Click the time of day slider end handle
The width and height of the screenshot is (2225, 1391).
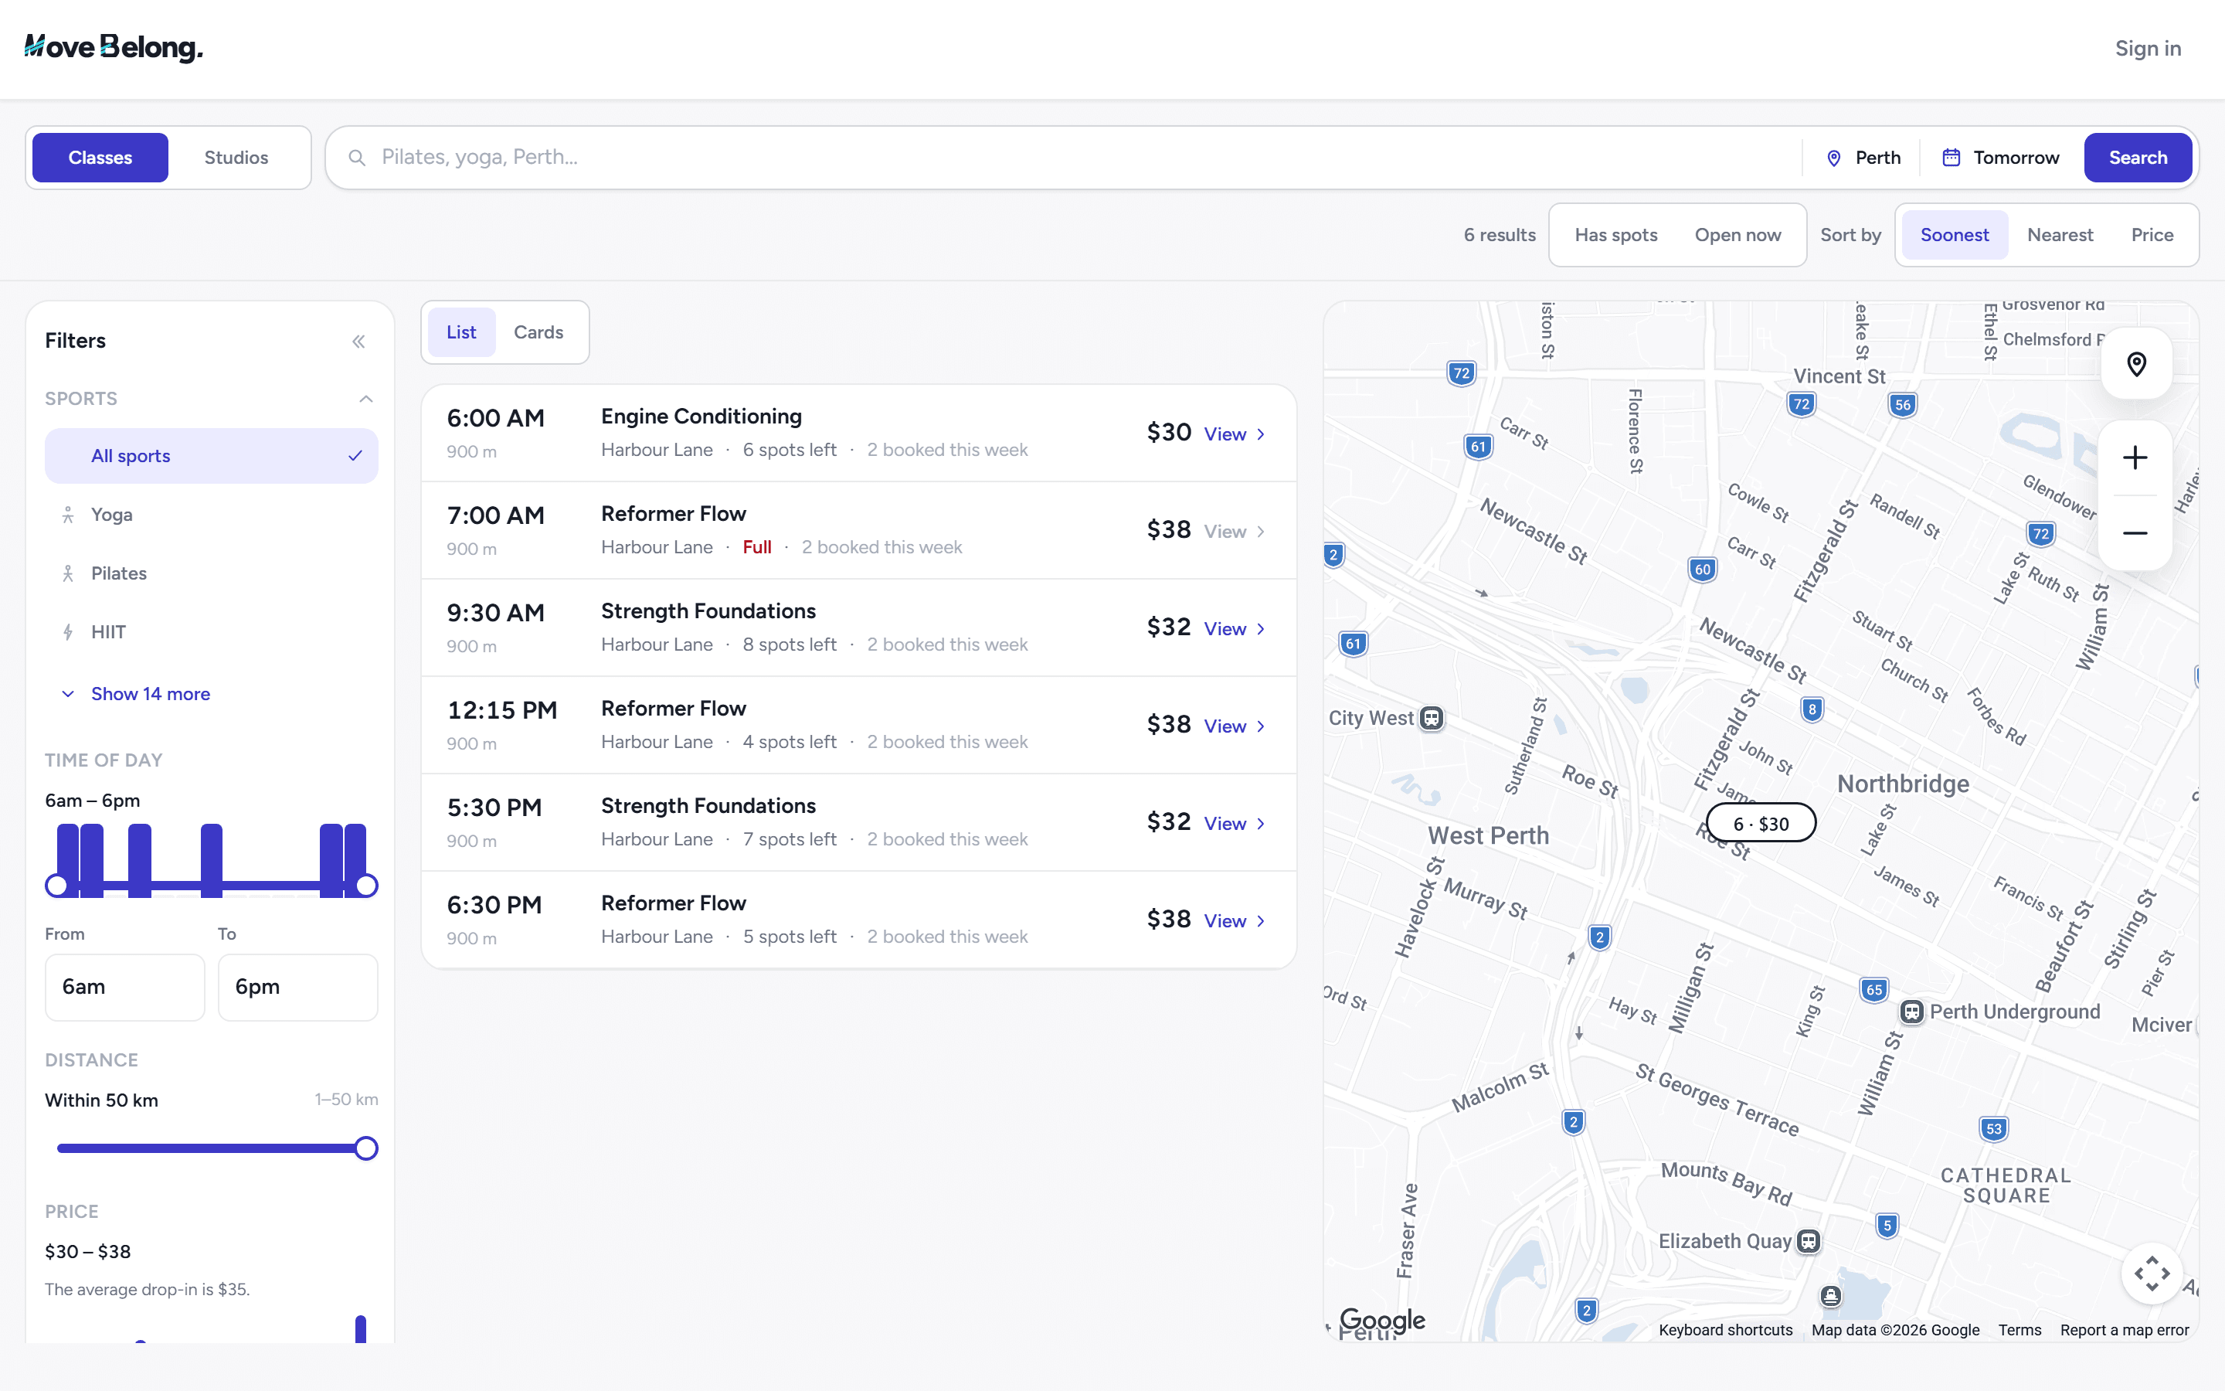366,885
